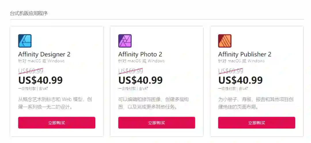This screenshot has height=143, width=311.
Task: Click the Affinity Designer 2 app icon
Action: [25, 41]
